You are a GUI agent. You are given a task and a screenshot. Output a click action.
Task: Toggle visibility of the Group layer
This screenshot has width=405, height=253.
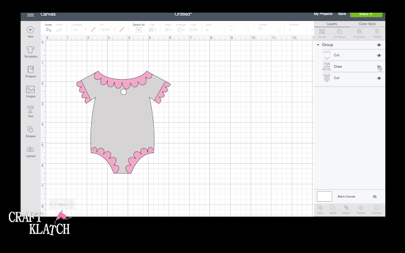[379, 45]
